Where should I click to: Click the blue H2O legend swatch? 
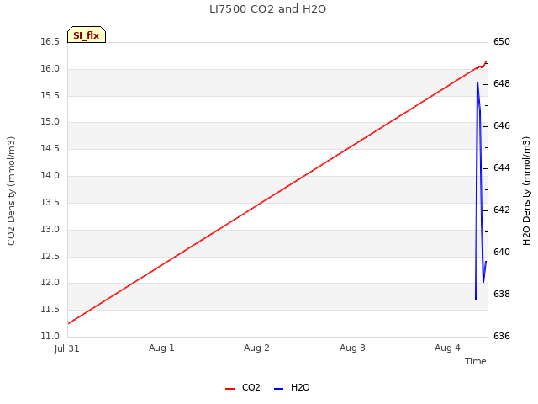click(278, 389)
